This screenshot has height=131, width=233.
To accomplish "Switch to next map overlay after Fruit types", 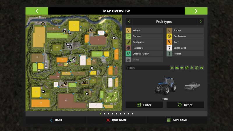I will [x=200, y=22].
